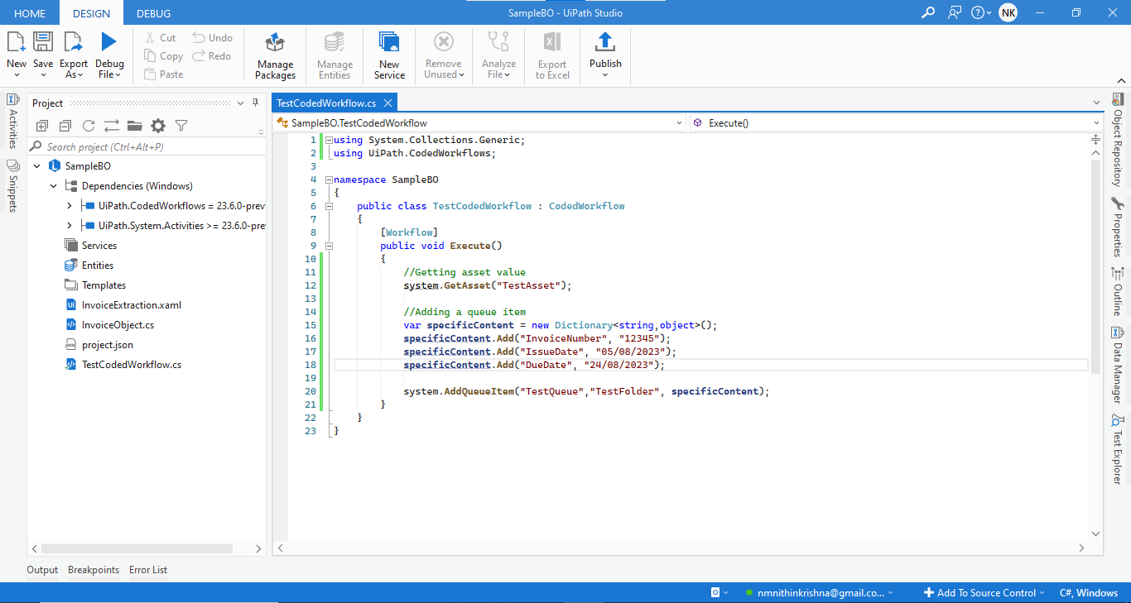1131x603 pixels.
Task: Select the Services node
Action: coord(99,246)
